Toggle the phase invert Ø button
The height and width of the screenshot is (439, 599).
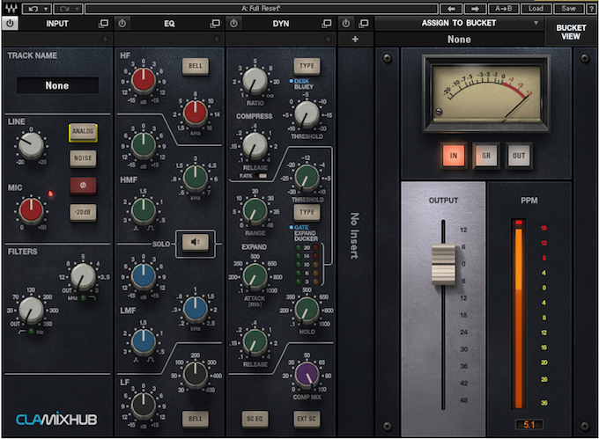83,186
